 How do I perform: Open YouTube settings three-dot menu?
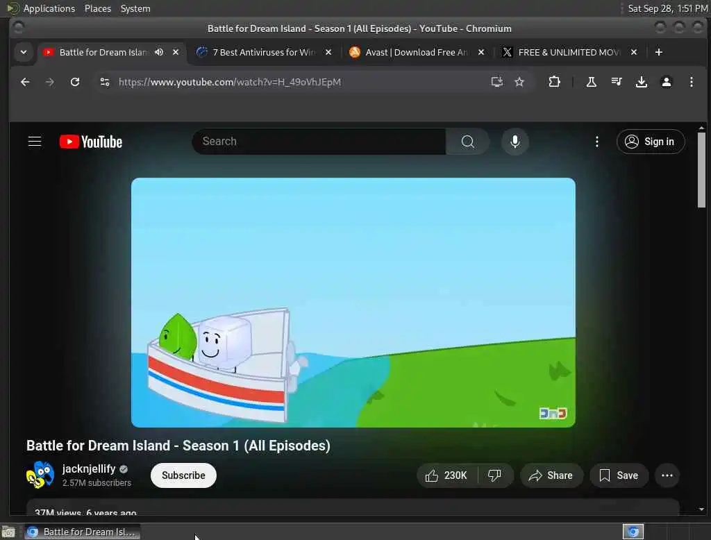pos(596,142)
